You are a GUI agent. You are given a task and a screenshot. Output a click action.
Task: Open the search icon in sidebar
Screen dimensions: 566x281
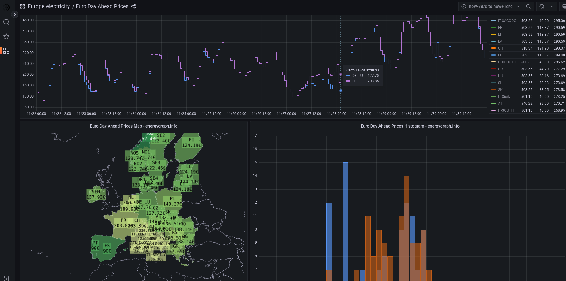(x=6, y=22)
